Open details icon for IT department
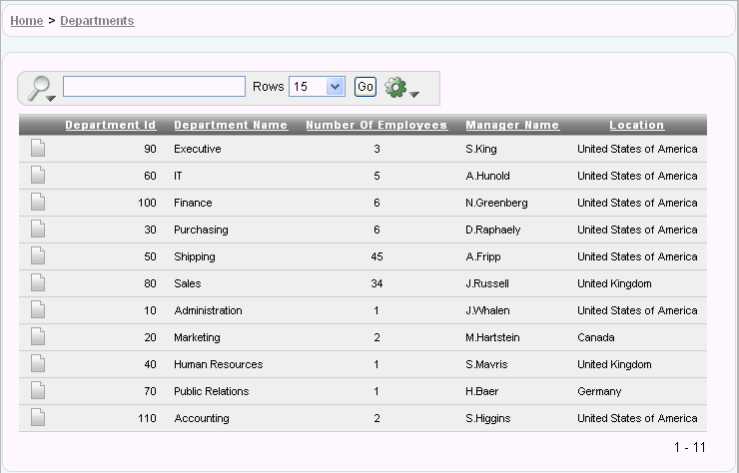Image resolution: width=739 pixels, height=473 pixels. coord(38,176)
